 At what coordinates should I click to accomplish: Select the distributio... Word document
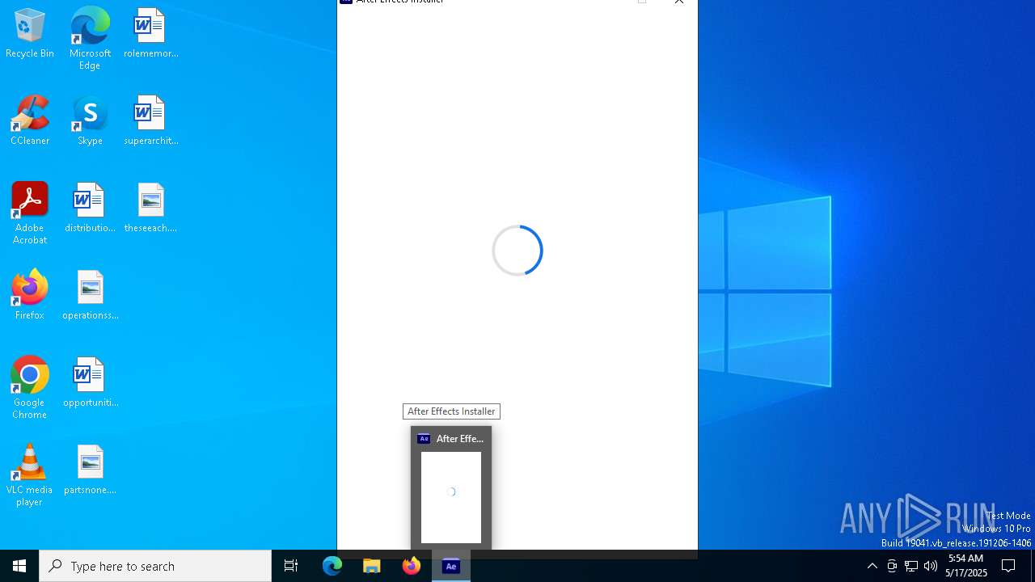pyautogui.click(x=90, y=209)
